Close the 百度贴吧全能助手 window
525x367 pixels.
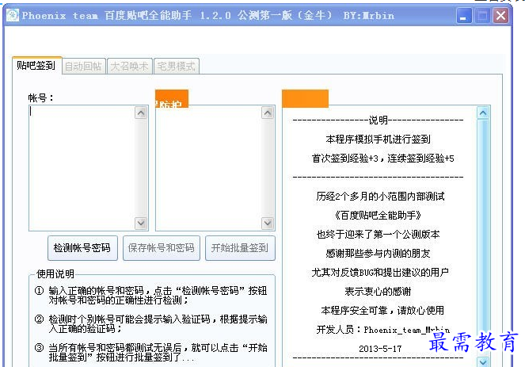500,16
